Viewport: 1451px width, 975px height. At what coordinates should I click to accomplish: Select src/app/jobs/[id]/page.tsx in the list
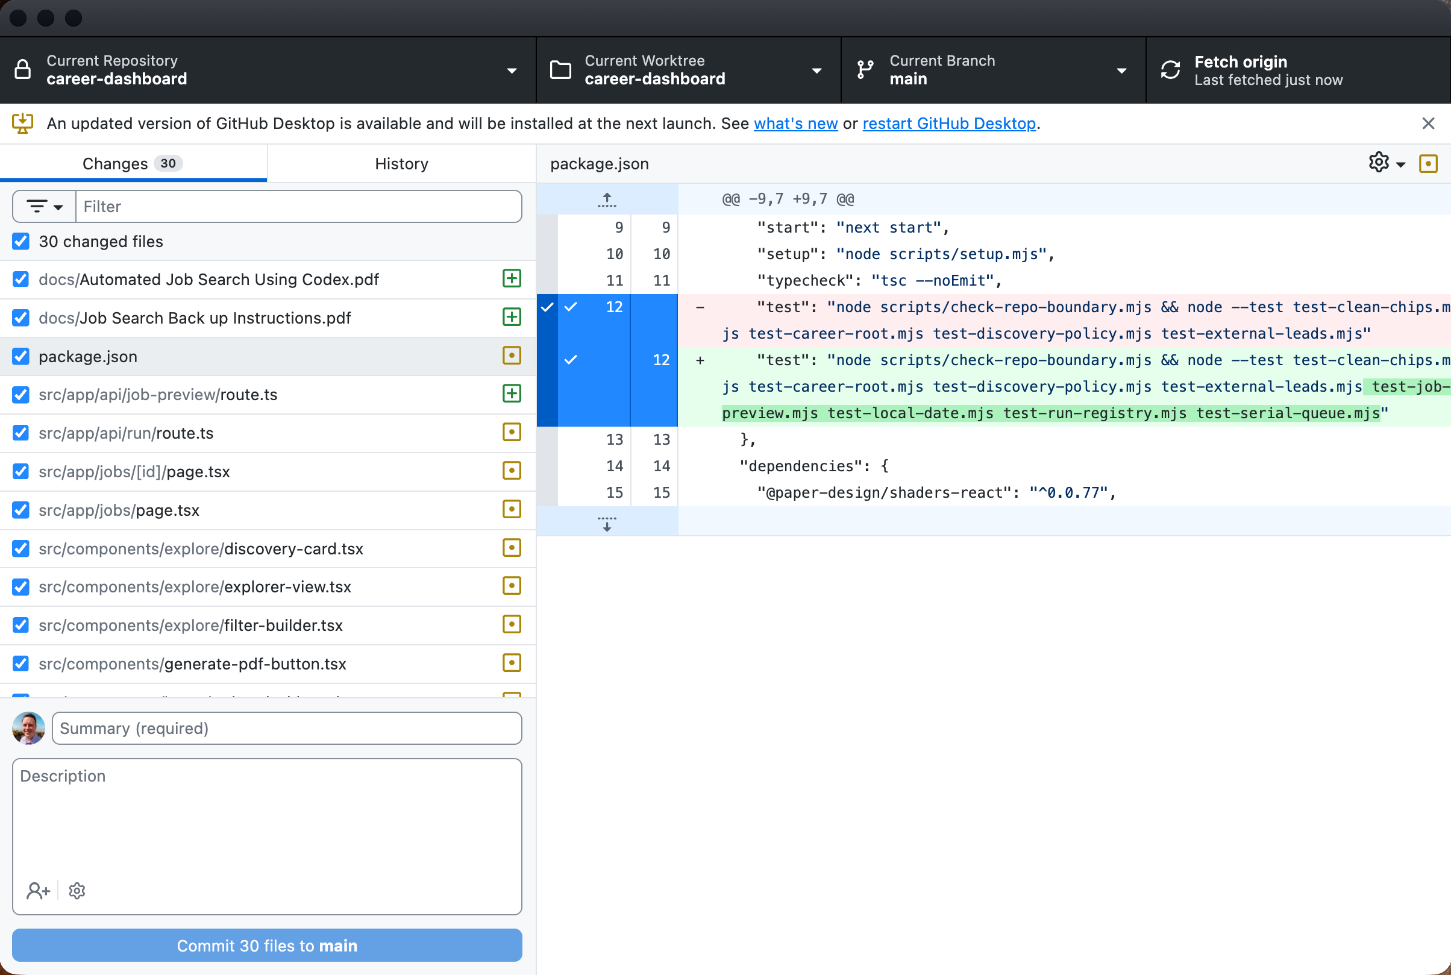(268, 471)
